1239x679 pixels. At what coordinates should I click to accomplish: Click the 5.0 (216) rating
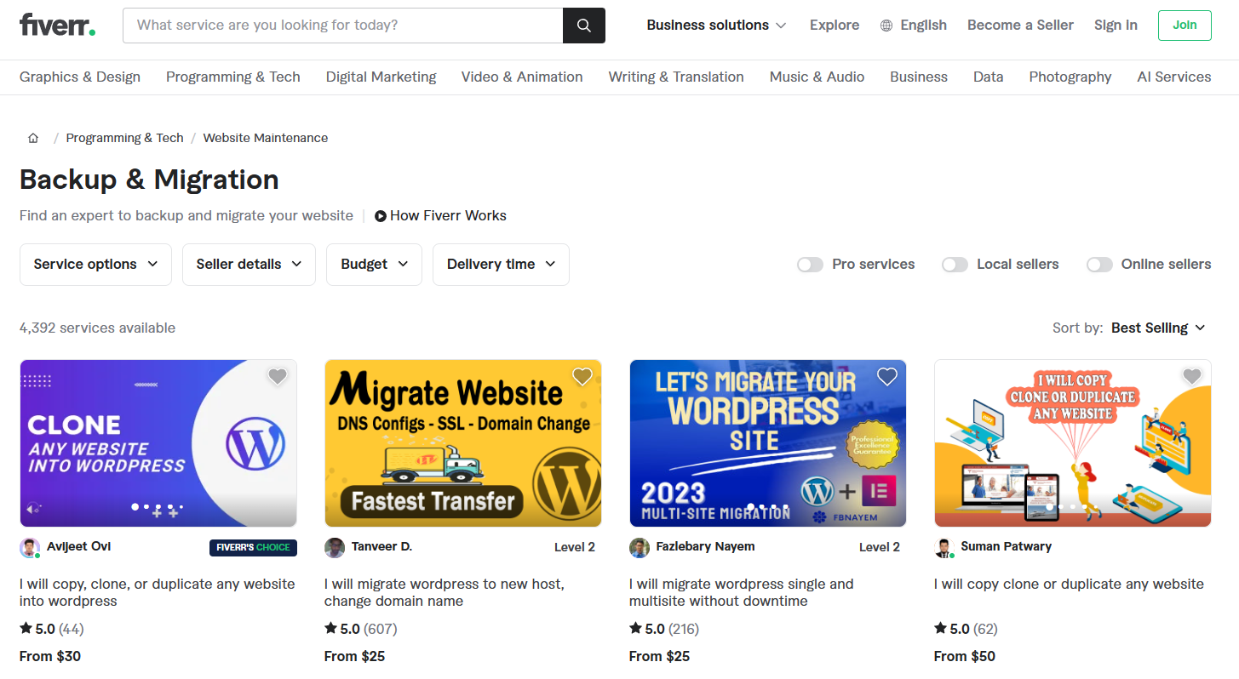[664, 630]
